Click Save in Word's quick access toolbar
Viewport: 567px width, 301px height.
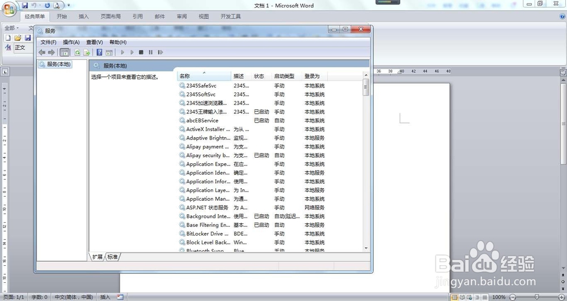(25, 6)
